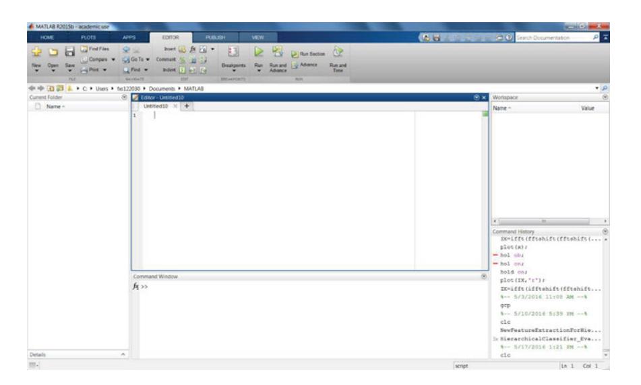Click the Workspace horizontal scrollbar

tap(544, 221)
